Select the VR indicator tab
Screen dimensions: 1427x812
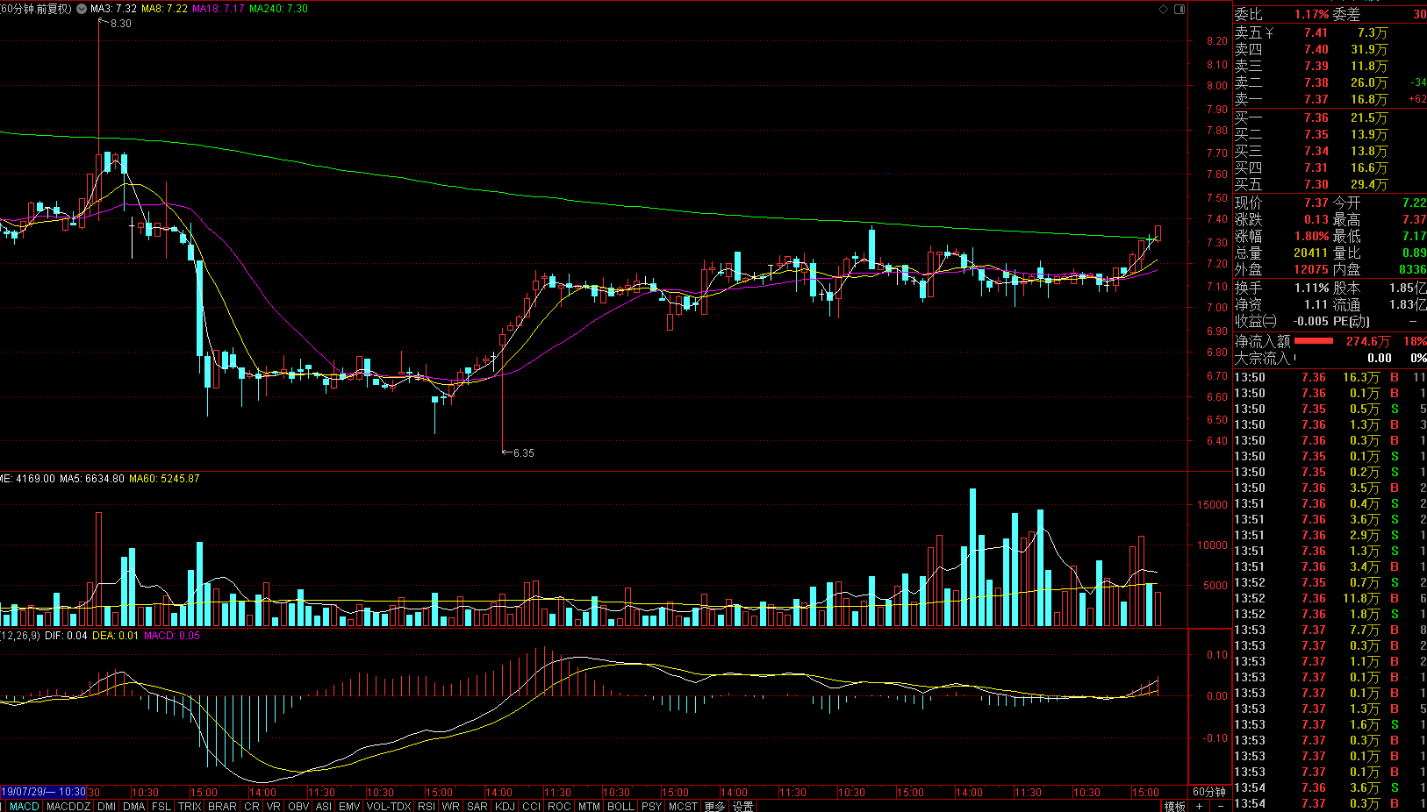click(x=273, y=806)
